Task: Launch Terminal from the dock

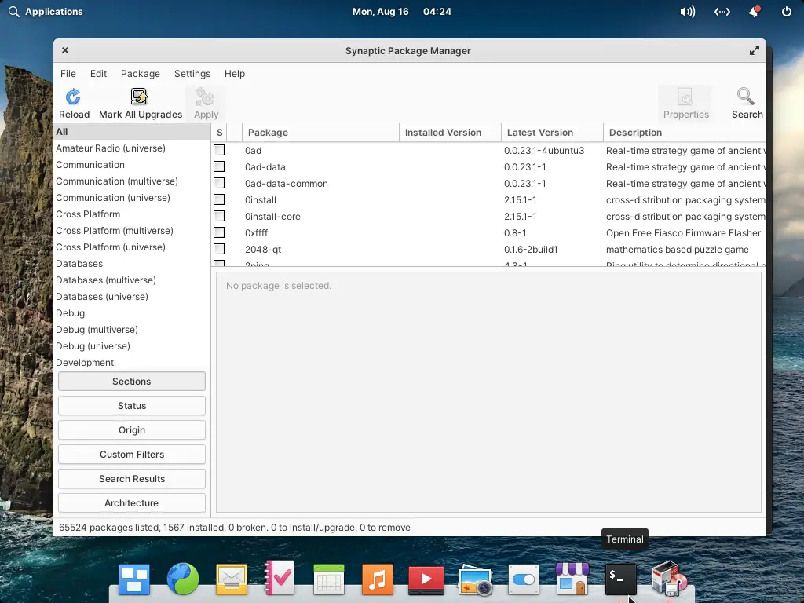Action: [621, 579]
